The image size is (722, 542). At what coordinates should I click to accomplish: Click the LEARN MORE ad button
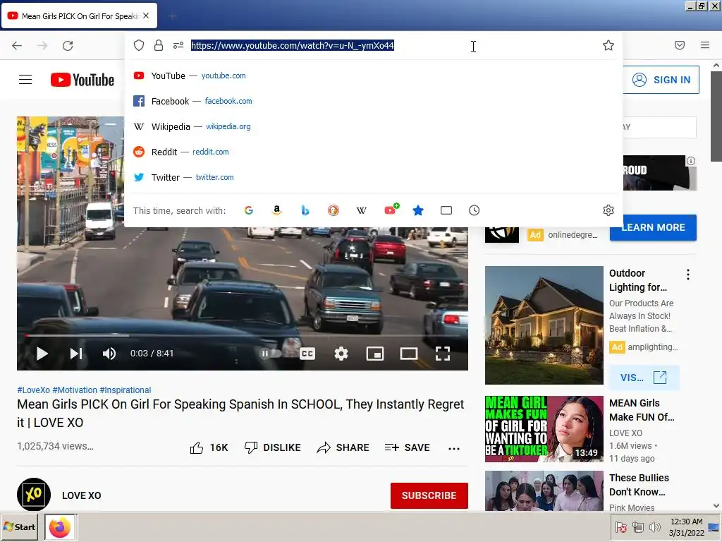(653, 227)
